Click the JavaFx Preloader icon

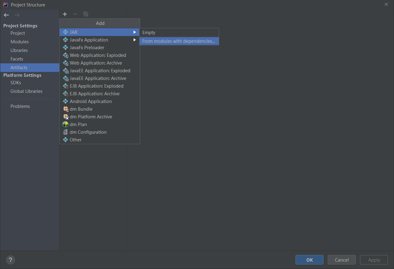[65, 47]
